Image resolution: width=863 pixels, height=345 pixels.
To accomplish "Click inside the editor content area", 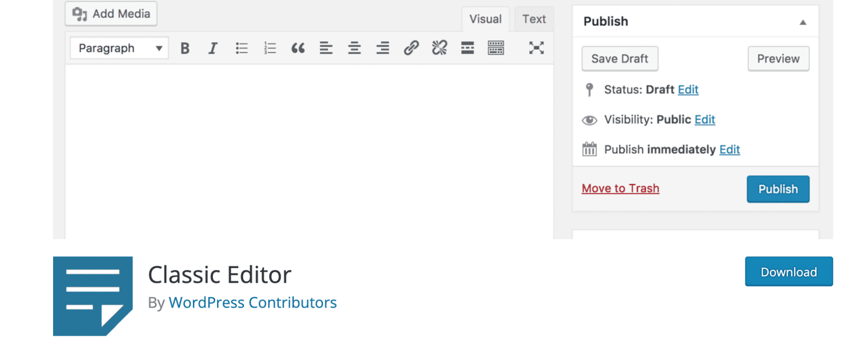I will (309, 151).
